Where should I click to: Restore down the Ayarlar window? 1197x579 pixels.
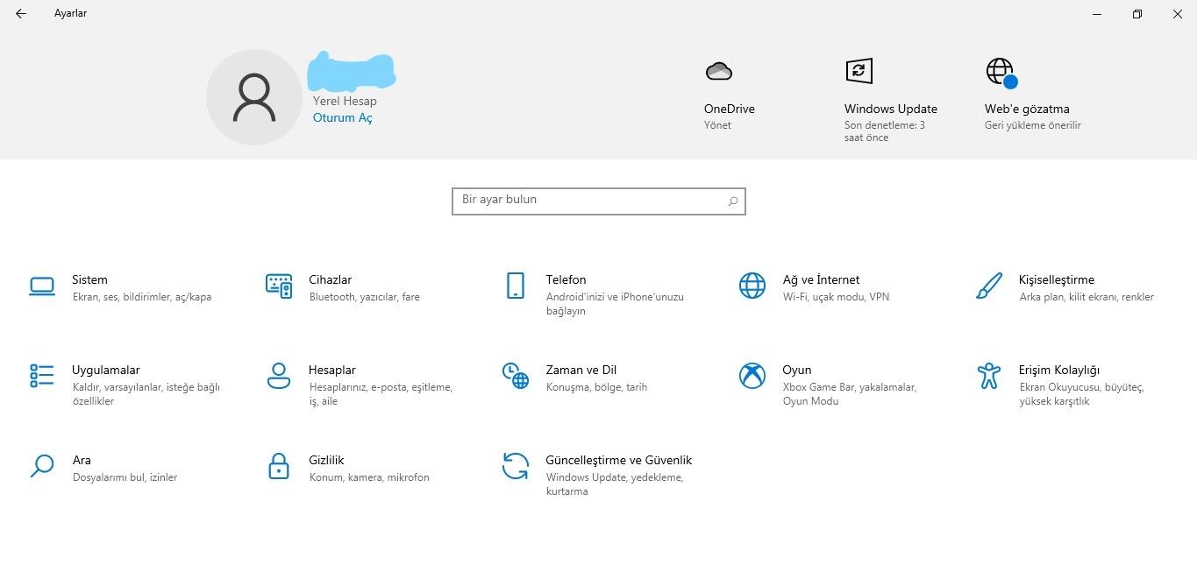[x=1137, y=14]
